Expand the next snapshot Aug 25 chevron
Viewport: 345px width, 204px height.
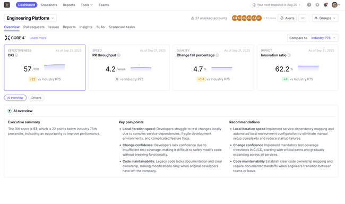click(299, 5)
